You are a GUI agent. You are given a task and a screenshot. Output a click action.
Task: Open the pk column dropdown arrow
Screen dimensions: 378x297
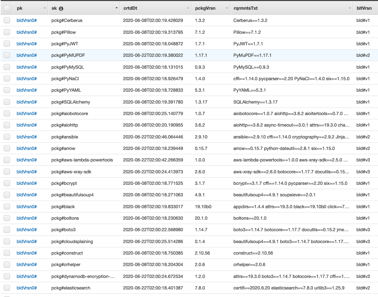click(x=45, y=8)
